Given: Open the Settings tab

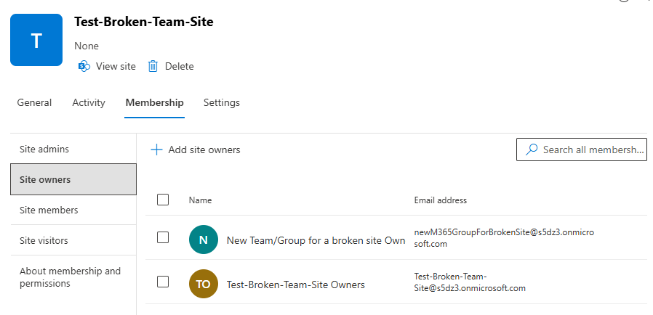Looking at the screenshot, I should tap(222, 102).
